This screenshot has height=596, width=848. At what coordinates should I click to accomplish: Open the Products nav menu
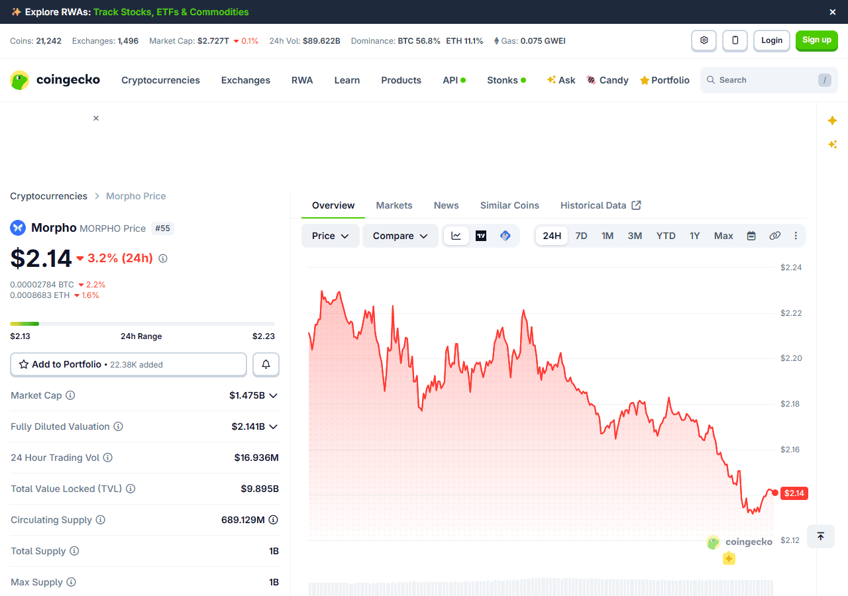(x=401, y=80)
